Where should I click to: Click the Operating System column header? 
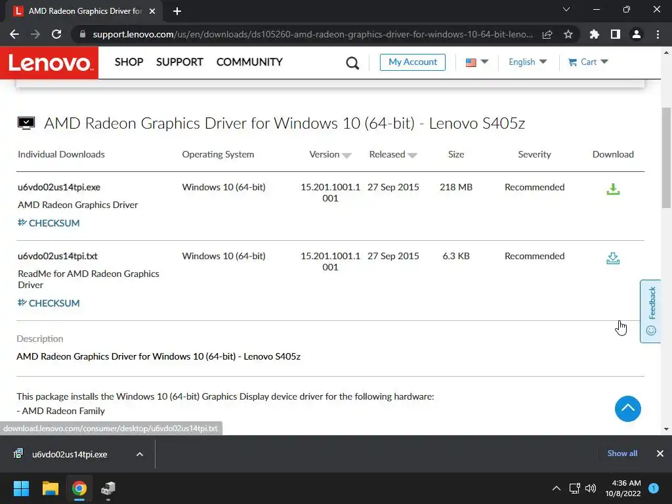click(218, 154)
